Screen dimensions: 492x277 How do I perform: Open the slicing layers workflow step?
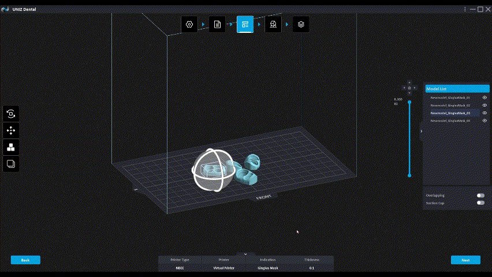point(301,24)
